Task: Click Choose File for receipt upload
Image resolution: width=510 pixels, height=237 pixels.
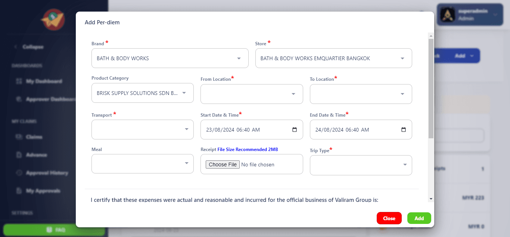Action: tap(223, 164)
